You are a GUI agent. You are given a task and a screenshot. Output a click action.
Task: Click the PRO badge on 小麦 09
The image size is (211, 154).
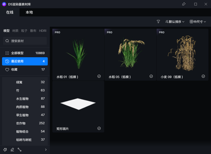coord(162,32)
